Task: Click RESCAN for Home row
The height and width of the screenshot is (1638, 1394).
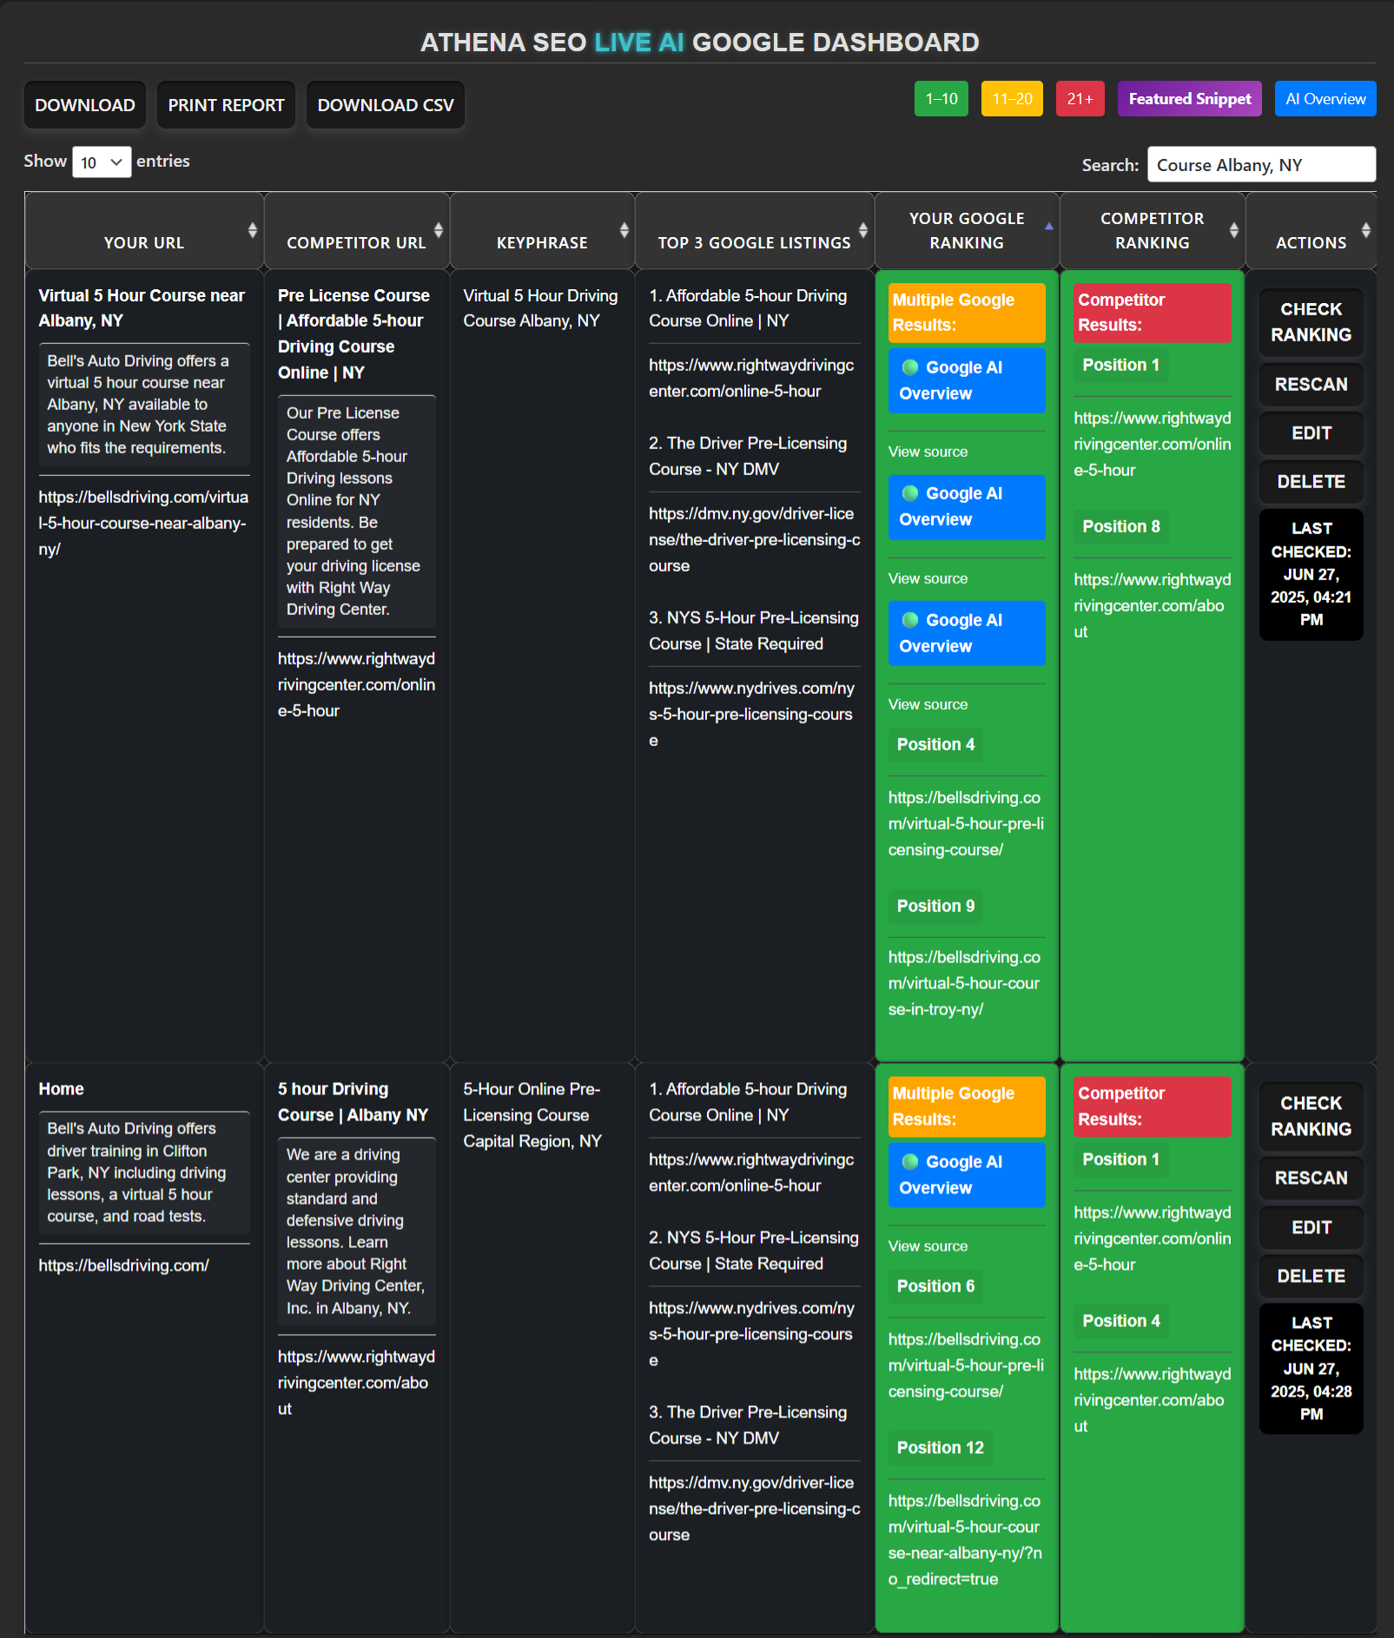Action: (x=1311, y=1179)
